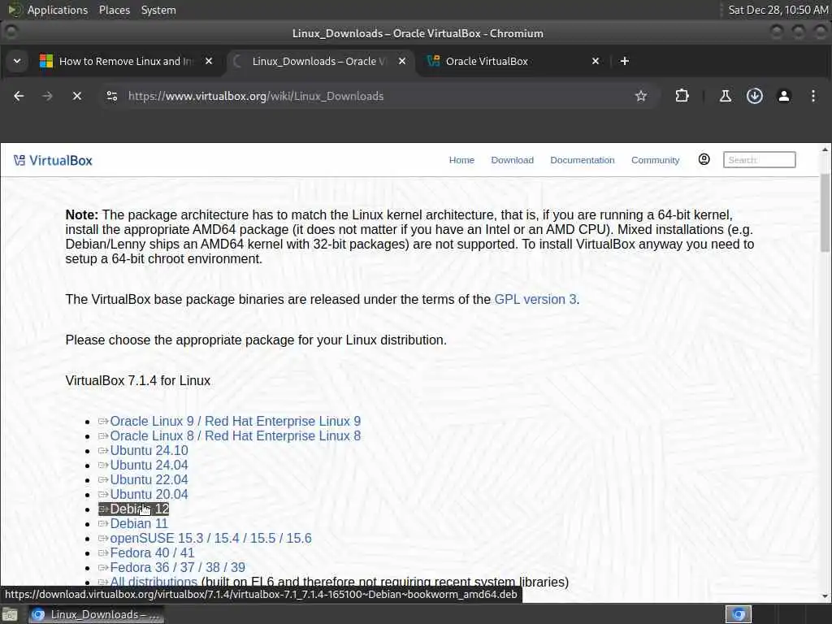Close the Linux_Downloads tab
This screenshot has height=624, width=832.
402,61
